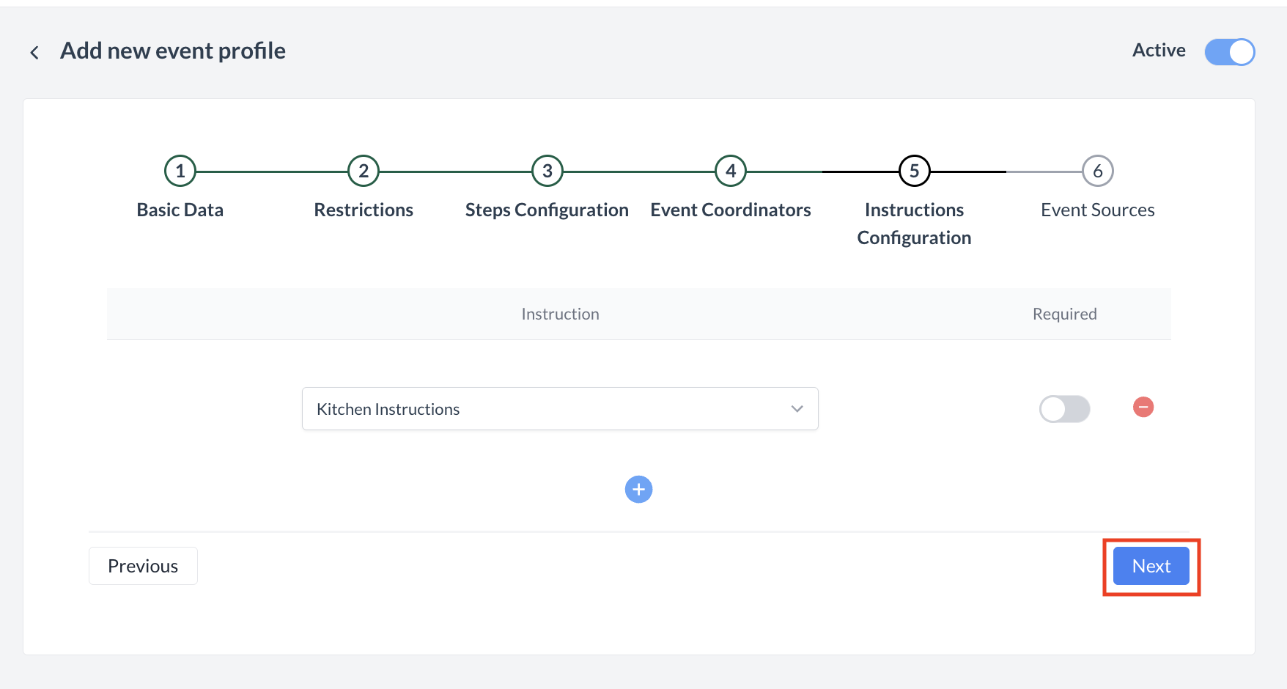This screenshot has height=689, width=1287.
Task: Select step circle 6 for Event Sources
Action: click(1097, 170)
